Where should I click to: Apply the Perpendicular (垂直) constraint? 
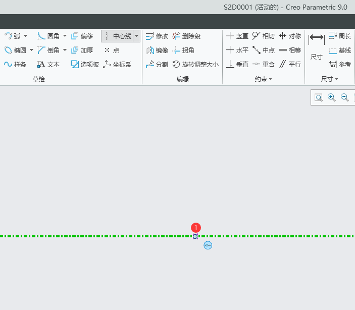[x=237, y=65]
